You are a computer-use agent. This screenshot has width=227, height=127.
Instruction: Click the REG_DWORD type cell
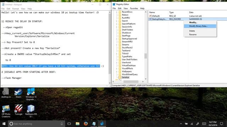click(175, 19)
